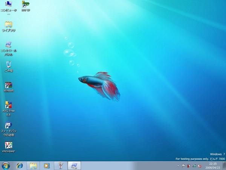Switch to the active Control Panel taskbar window
Image resolution: width=226 pixels, height=170 pixels.
73,165
